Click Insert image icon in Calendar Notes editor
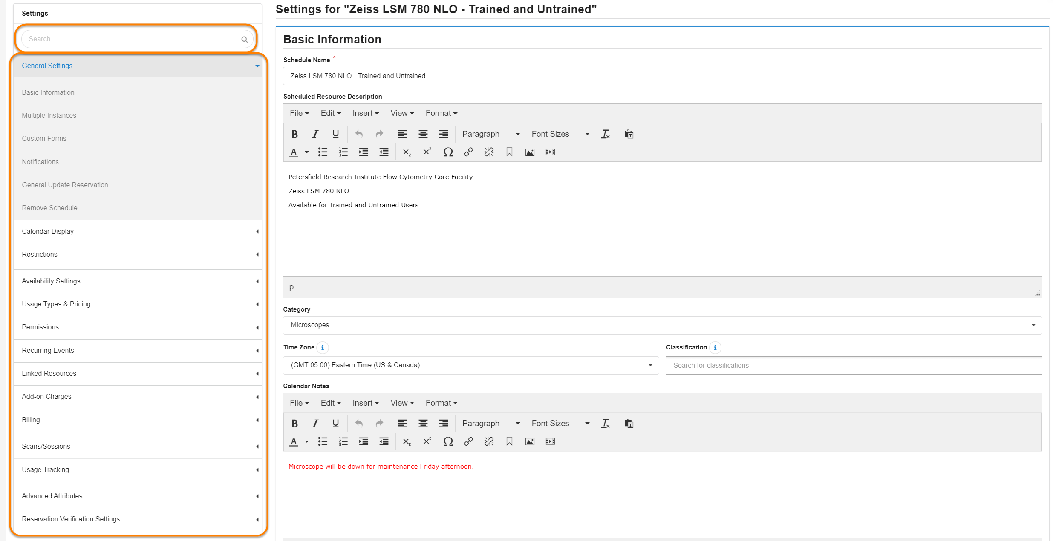The width and height of the screenshot is (1053, 541). pos(530,442)
